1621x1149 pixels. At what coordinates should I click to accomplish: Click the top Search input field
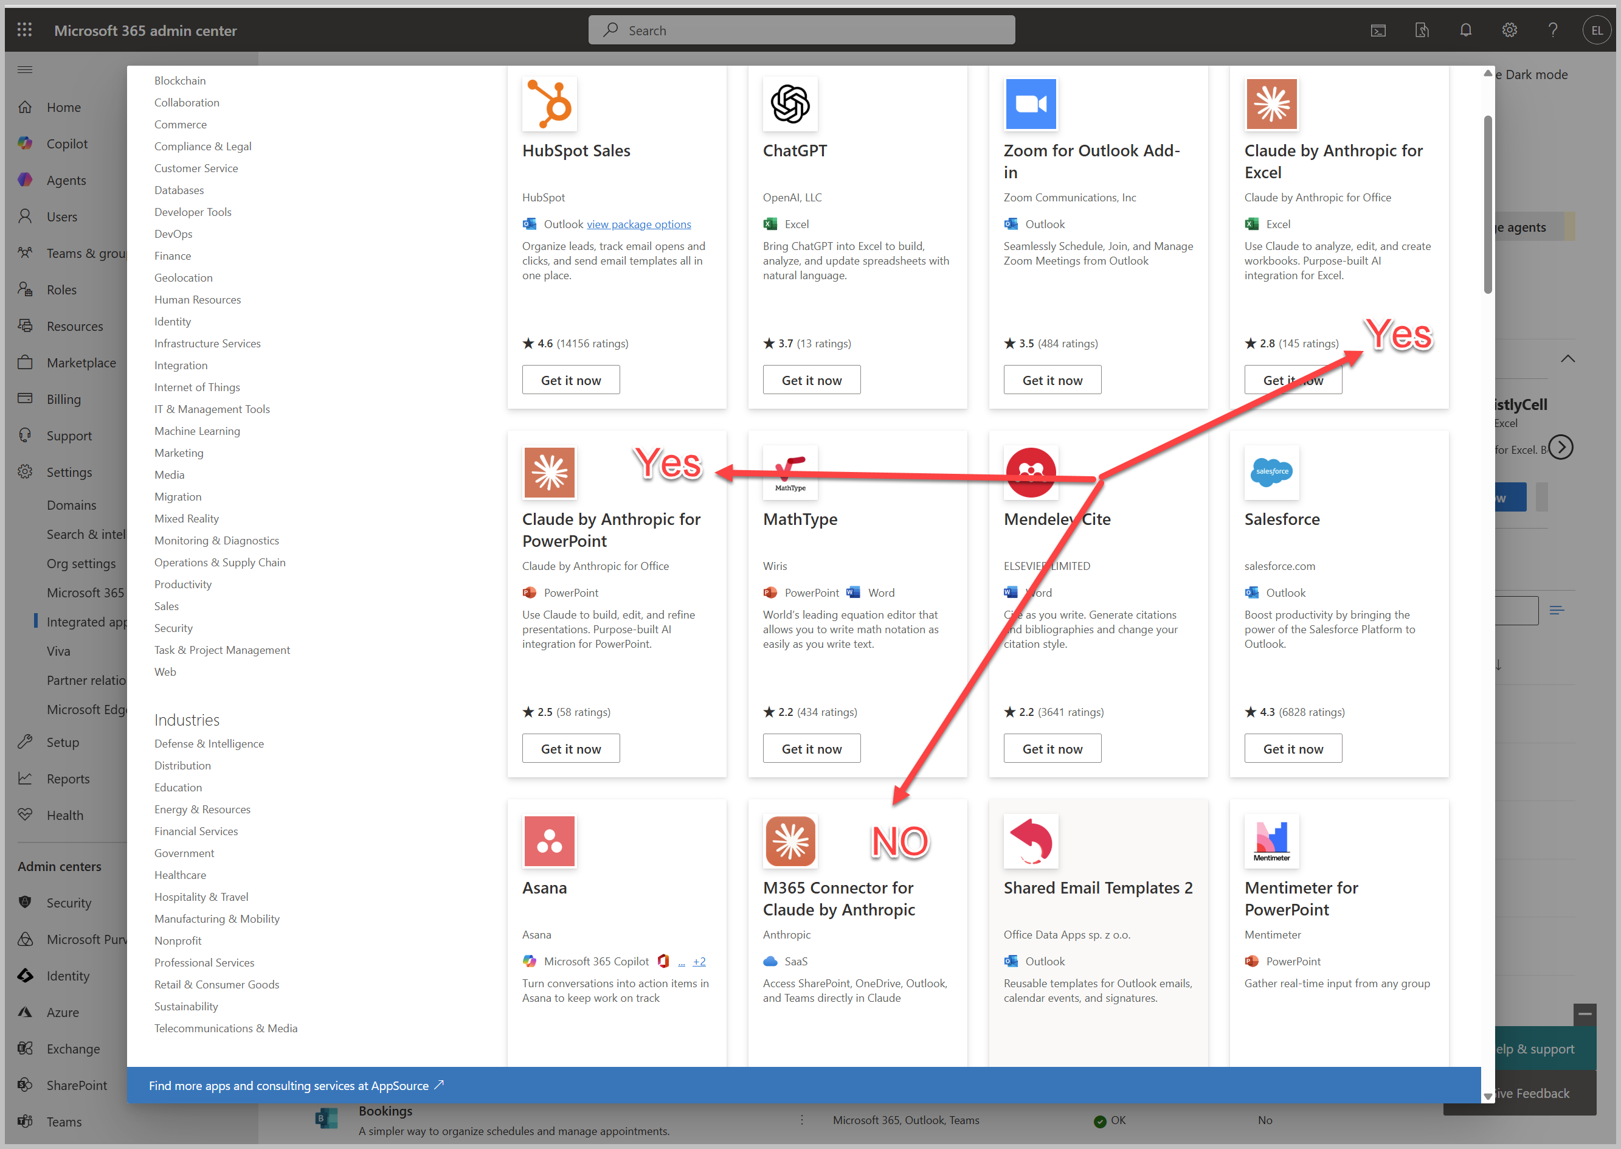pyautogui.click(x=801, y=30)
